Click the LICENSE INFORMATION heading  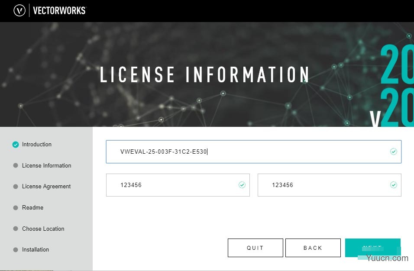[x=204, y=74]
